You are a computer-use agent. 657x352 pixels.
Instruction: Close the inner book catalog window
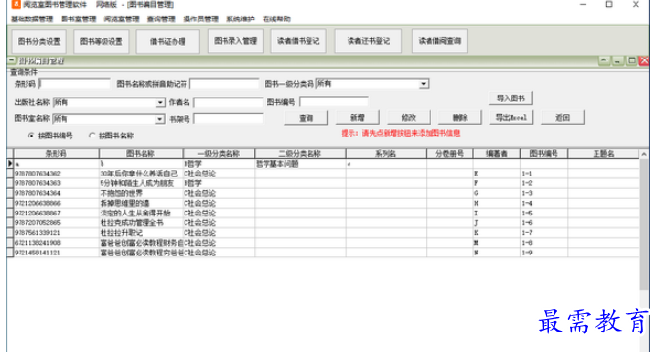(644, 61)
